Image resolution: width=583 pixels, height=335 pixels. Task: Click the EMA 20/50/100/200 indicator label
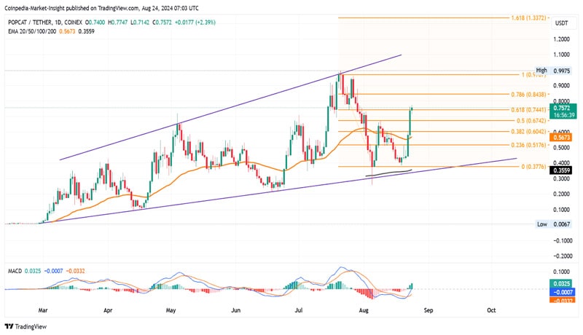pos(32,31)
